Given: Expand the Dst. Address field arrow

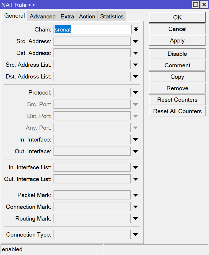Looking at the screenshot, I should [135, 53].
